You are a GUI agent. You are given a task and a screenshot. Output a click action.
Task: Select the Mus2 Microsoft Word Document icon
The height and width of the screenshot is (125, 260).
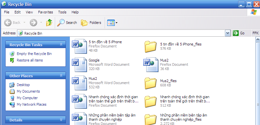click(79, 83)
